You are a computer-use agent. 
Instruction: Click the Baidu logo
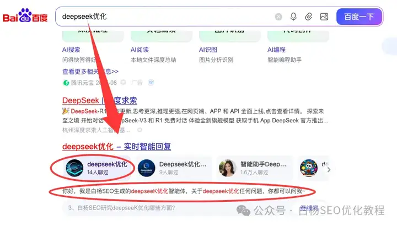[x=25, y=16]
